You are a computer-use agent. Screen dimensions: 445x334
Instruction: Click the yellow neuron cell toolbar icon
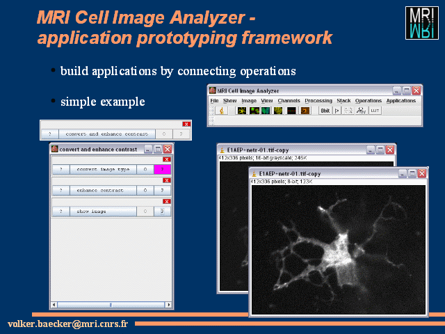pyautogui.click(x=242, y=111)
